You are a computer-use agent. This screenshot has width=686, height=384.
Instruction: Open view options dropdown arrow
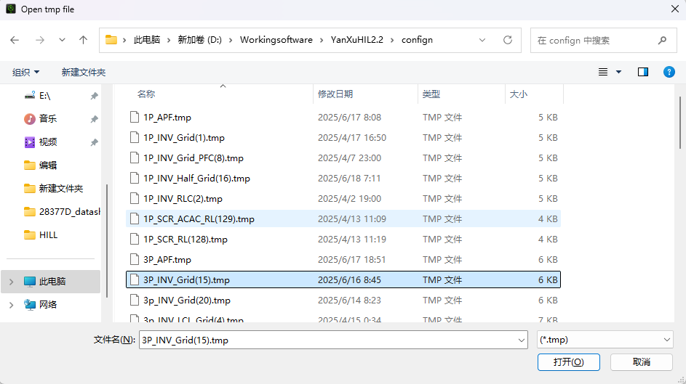[618, 72]
